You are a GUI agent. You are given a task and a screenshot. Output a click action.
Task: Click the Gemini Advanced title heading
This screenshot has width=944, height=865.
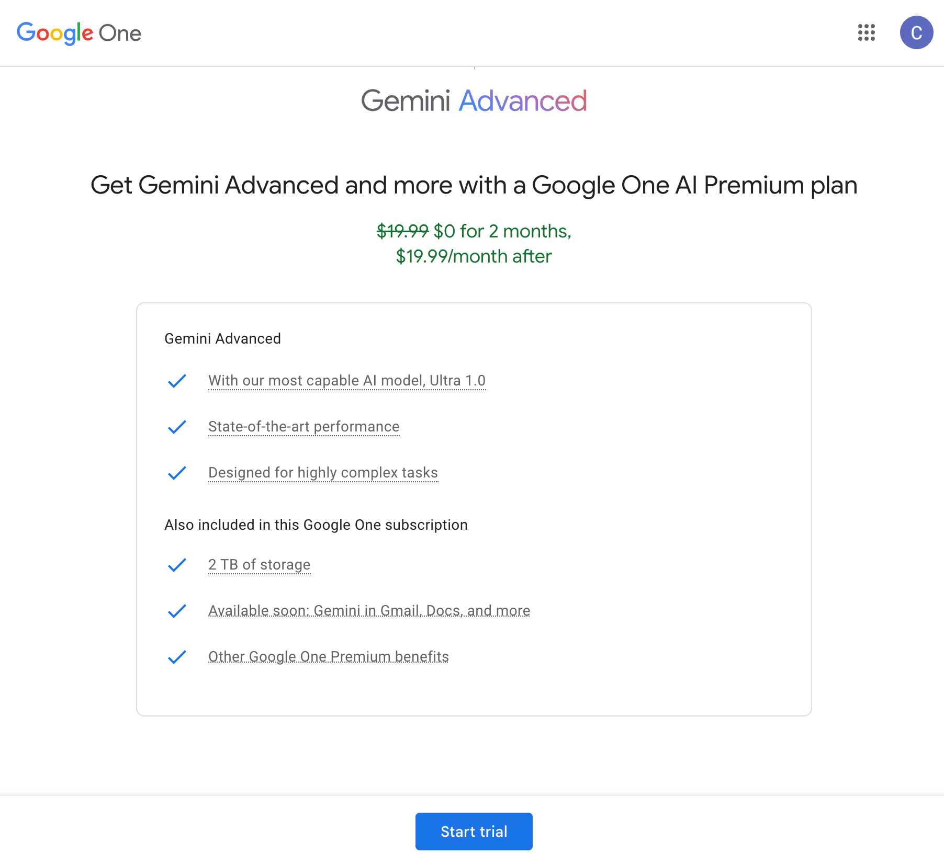[474, 100]
